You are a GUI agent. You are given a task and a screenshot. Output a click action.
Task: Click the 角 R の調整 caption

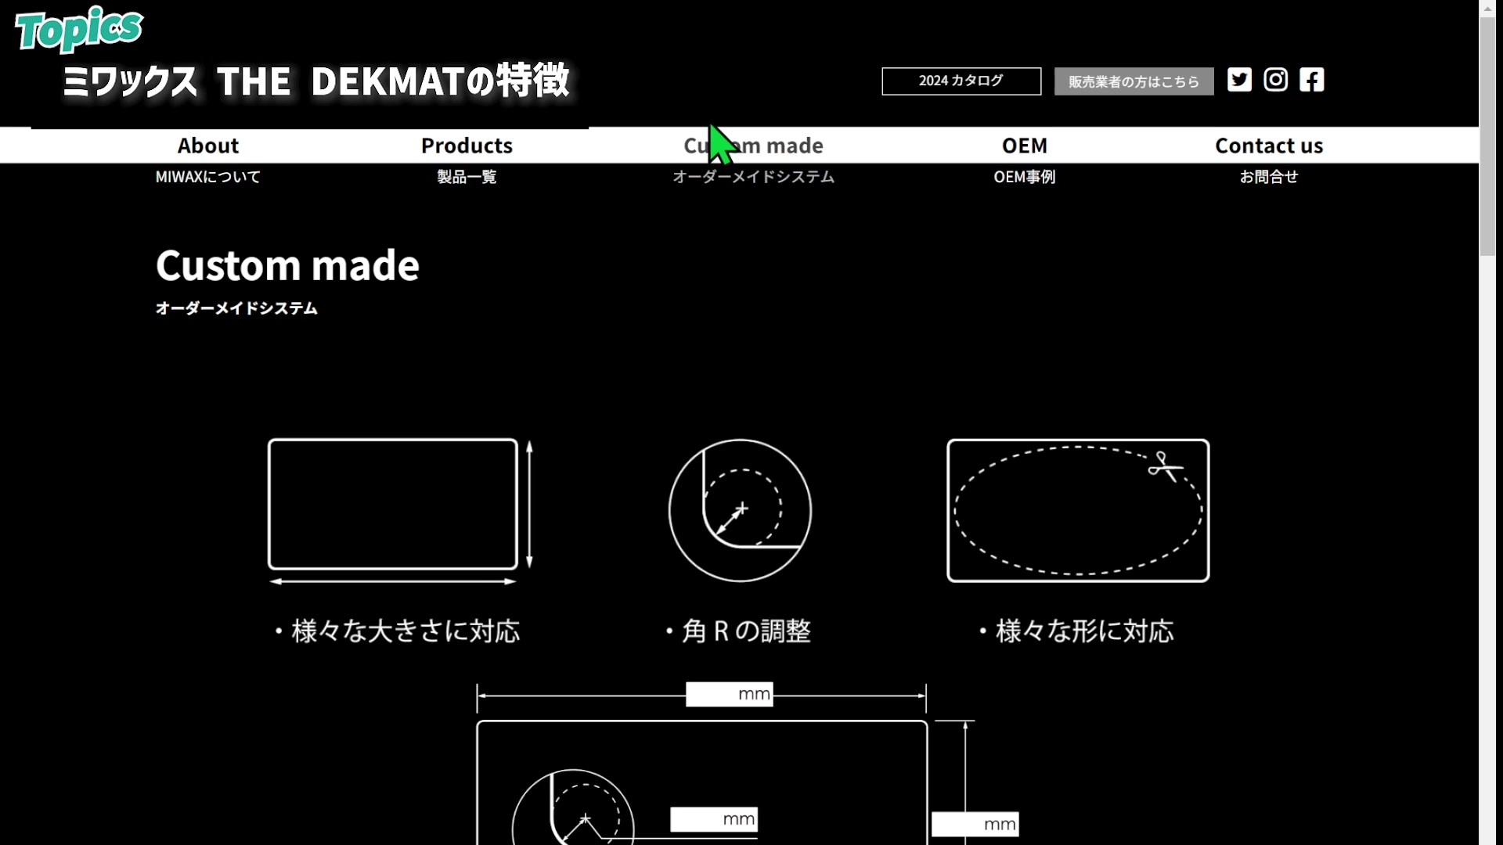click(x=738, y=631)
